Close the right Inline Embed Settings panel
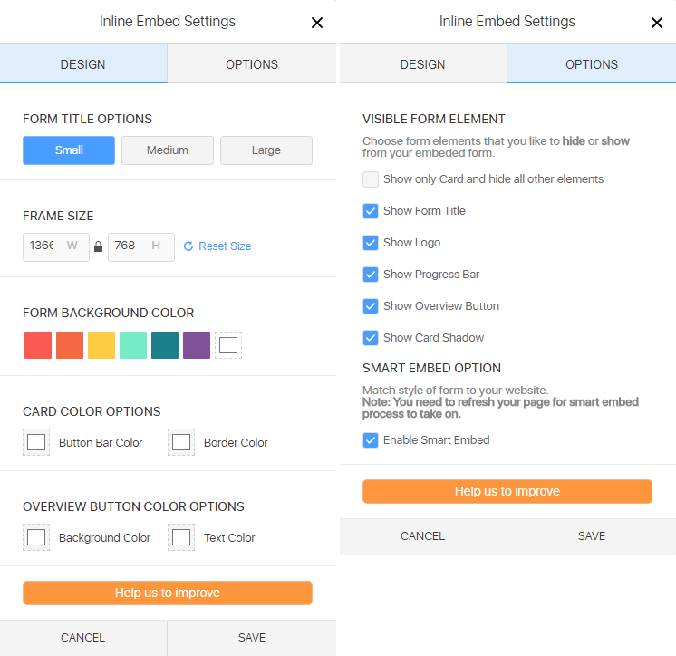This screenshot has height=656, width=676. click(x=657, y=23)
